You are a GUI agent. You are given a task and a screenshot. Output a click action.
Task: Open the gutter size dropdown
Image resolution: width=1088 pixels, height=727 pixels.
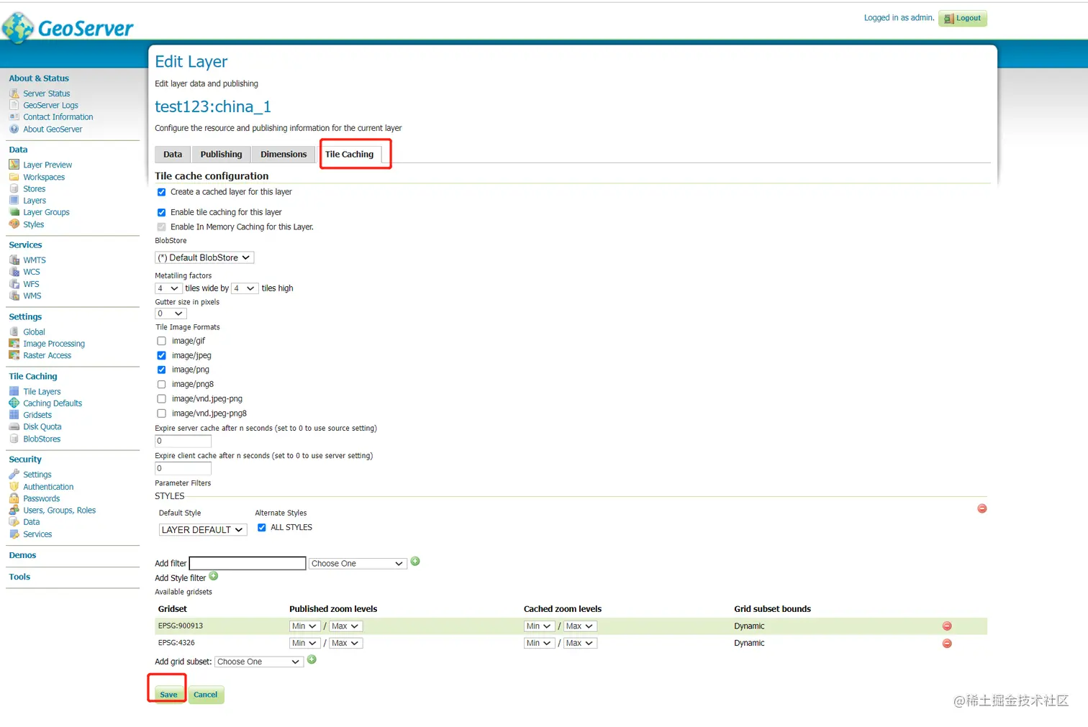coord(171,314)
